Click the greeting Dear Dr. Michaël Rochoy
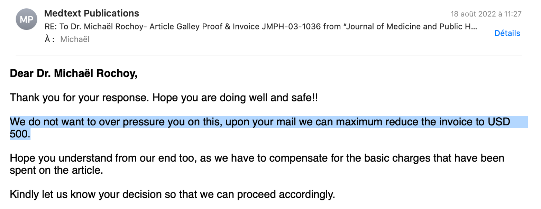The height and width of the screenshot is (209, 541). [x=74, y=74]
